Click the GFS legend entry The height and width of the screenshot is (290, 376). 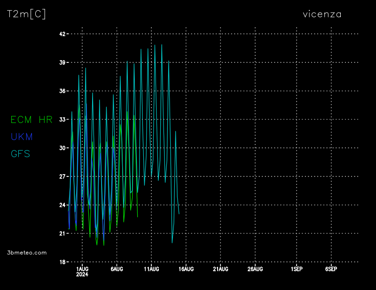pos(20,153)
